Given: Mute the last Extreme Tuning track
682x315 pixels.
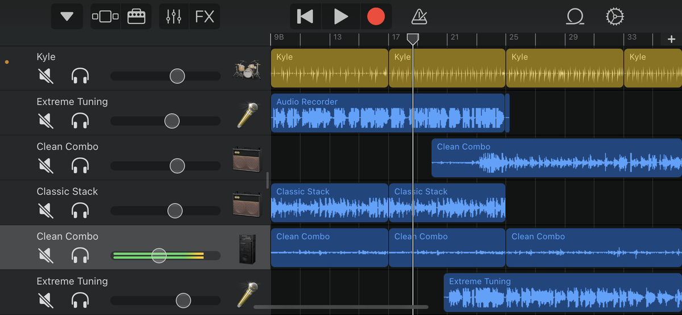Looking at the screenshot, I should tap(45, 300).
